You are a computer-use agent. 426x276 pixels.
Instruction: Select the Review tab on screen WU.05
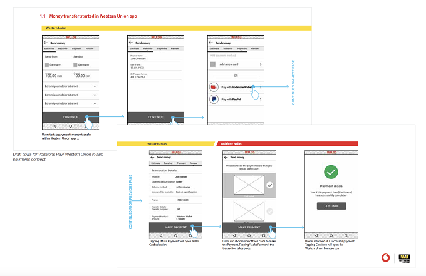click(194, 163)
